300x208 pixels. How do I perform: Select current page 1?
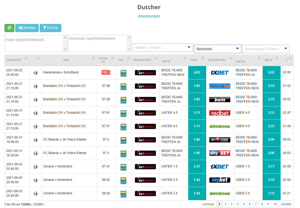(x=220, y=204)
